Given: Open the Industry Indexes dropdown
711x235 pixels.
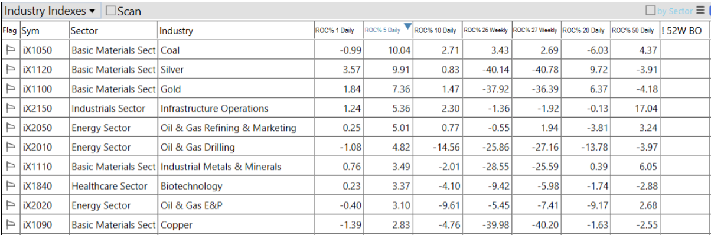Looking at the screenshot, I should (51, 11).
